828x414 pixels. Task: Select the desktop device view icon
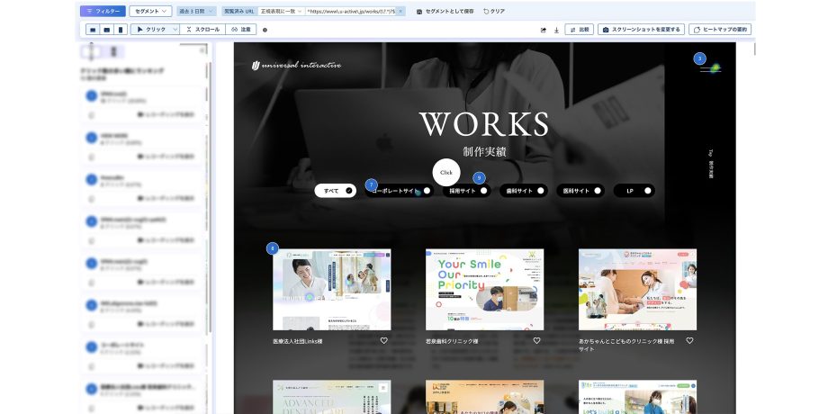[x=93, y=30]
